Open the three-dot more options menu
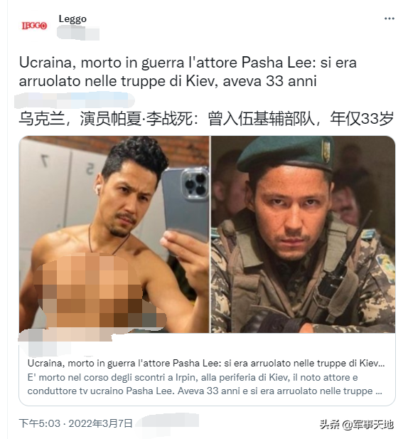 click(389, 18)
